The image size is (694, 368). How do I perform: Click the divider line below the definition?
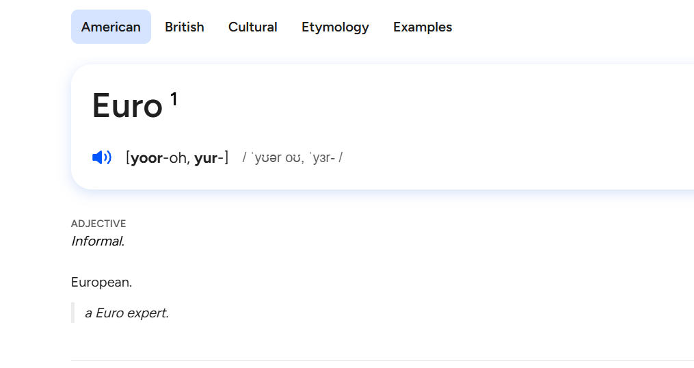coord(382,360)
